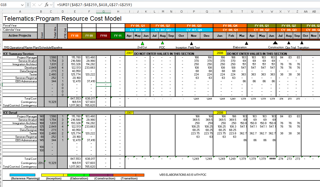Click the blue Business Planning legend bar
The height and width of the screenshot is (187, 320).
pyautogui.click(x=22, y=175)
